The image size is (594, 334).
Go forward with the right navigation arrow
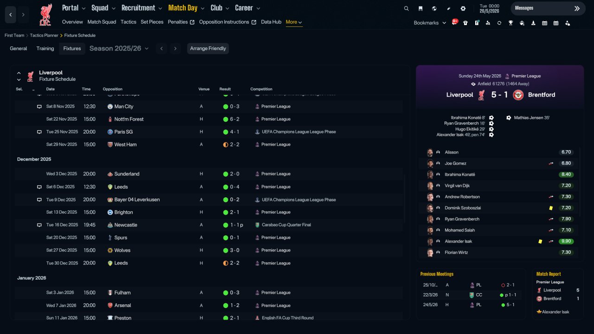[x=23, y=15]
